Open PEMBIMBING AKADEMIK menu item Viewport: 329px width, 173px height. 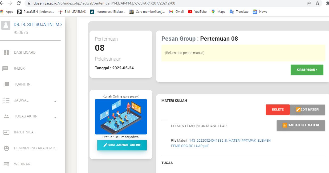click(x=35, y=148)
